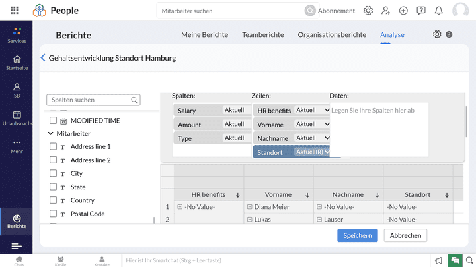The image size is (476, 267).
Task: Check the MODIFIED TIME column checkbox
Action: (53, 121)
